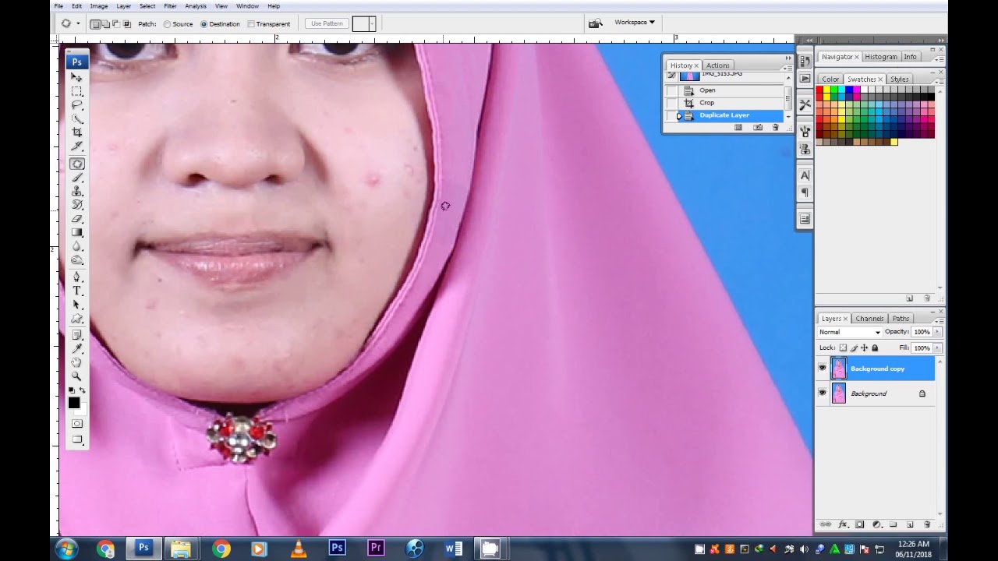Image resolution: width=998 pixels, height=561 pixels.
Task: Click the foreground color swatch
Action: tap(73, 403)
